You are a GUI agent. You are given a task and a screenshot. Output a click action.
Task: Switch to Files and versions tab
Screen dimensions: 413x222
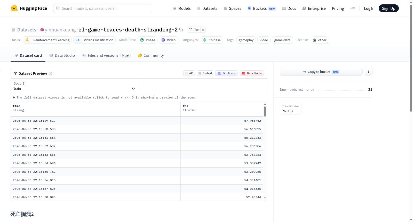106,55
